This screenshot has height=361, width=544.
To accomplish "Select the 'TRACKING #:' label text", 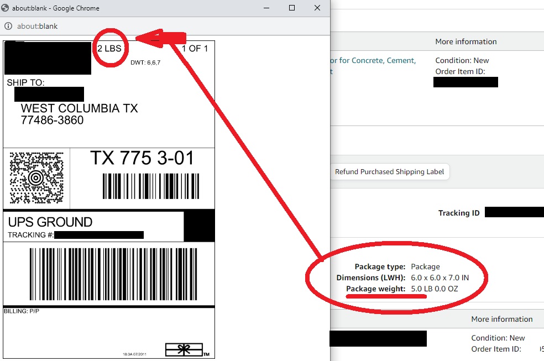I will pyautogui.click(x=30, y=235).
